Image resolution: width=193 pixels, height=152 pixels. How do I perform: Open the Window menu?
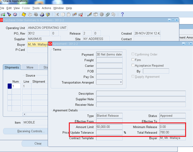58,8
